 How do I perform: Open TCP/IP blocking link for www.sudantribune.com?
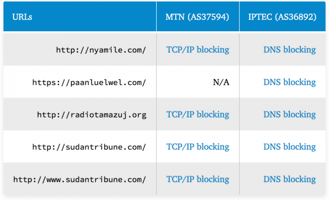[x=197, y=179]
